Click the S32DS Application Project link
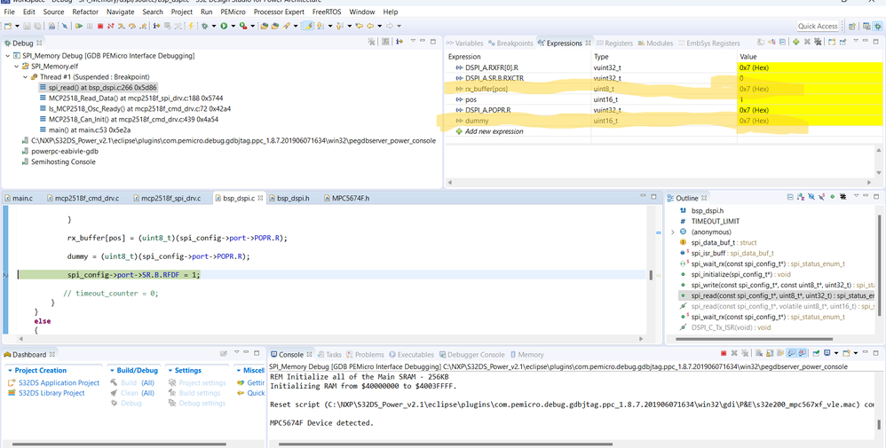The height and width of the screenshot is (448, 886). [59, 382]
